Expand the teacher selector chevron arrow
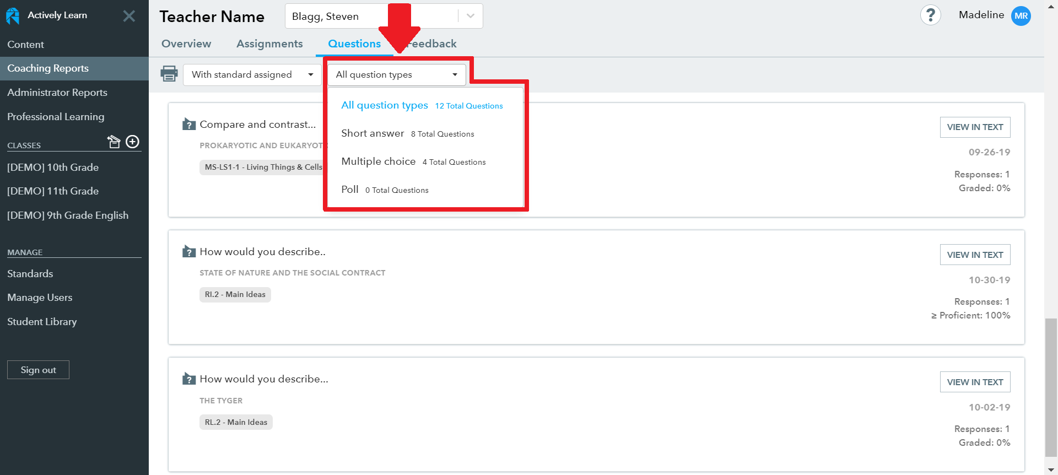 click(471, 16)
